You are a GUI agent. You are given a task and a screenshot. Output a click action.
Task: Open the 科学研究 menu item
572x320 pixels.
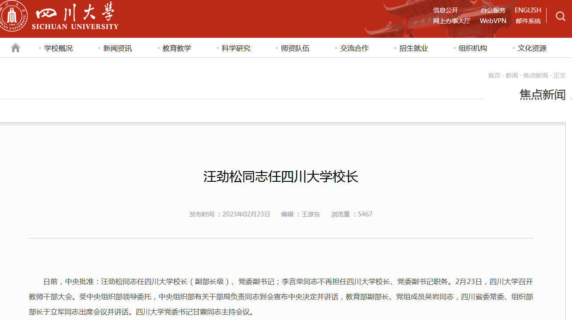tap(236, 48)
